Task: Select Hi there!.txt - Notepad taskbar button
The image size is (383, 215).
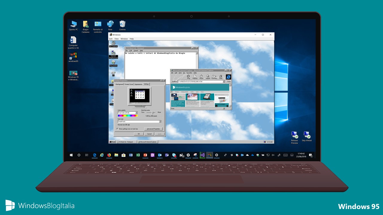Action: [x=127, y=142]
